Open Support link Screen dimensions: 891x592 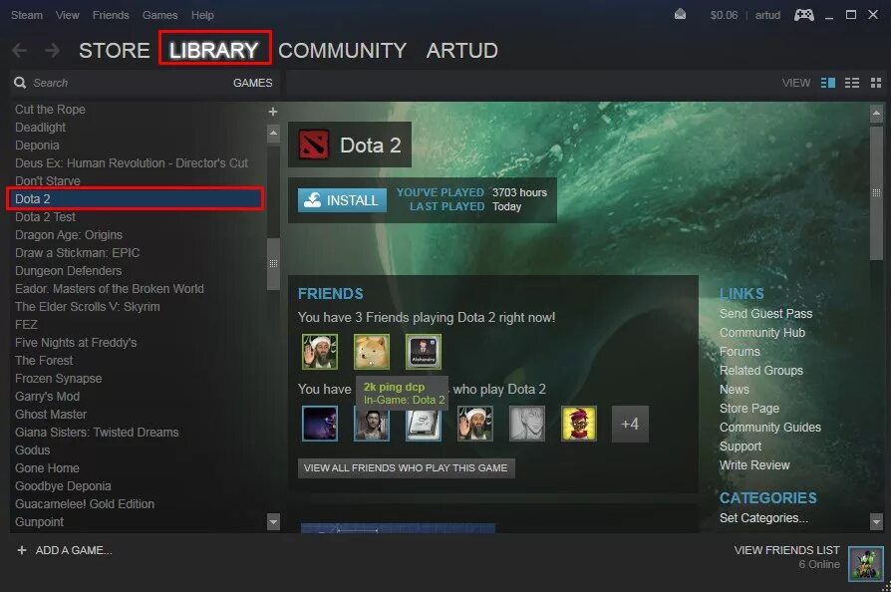[x=740, y=446]
